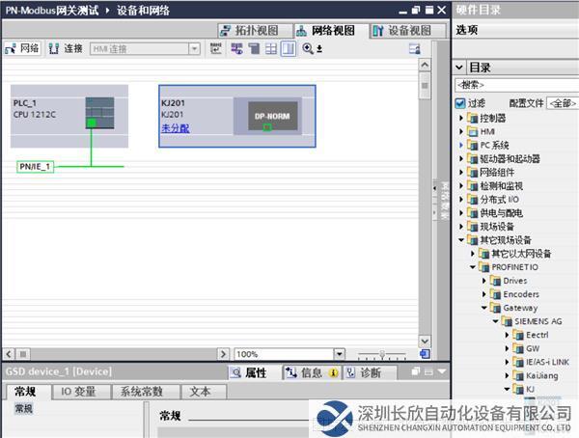
Task: Open the 配置文件 profile dropdown
Action: pyautogui.click(x=563, y=103)
